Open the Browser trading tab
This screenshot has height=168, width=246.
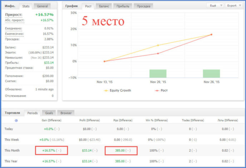click(66, 113)
